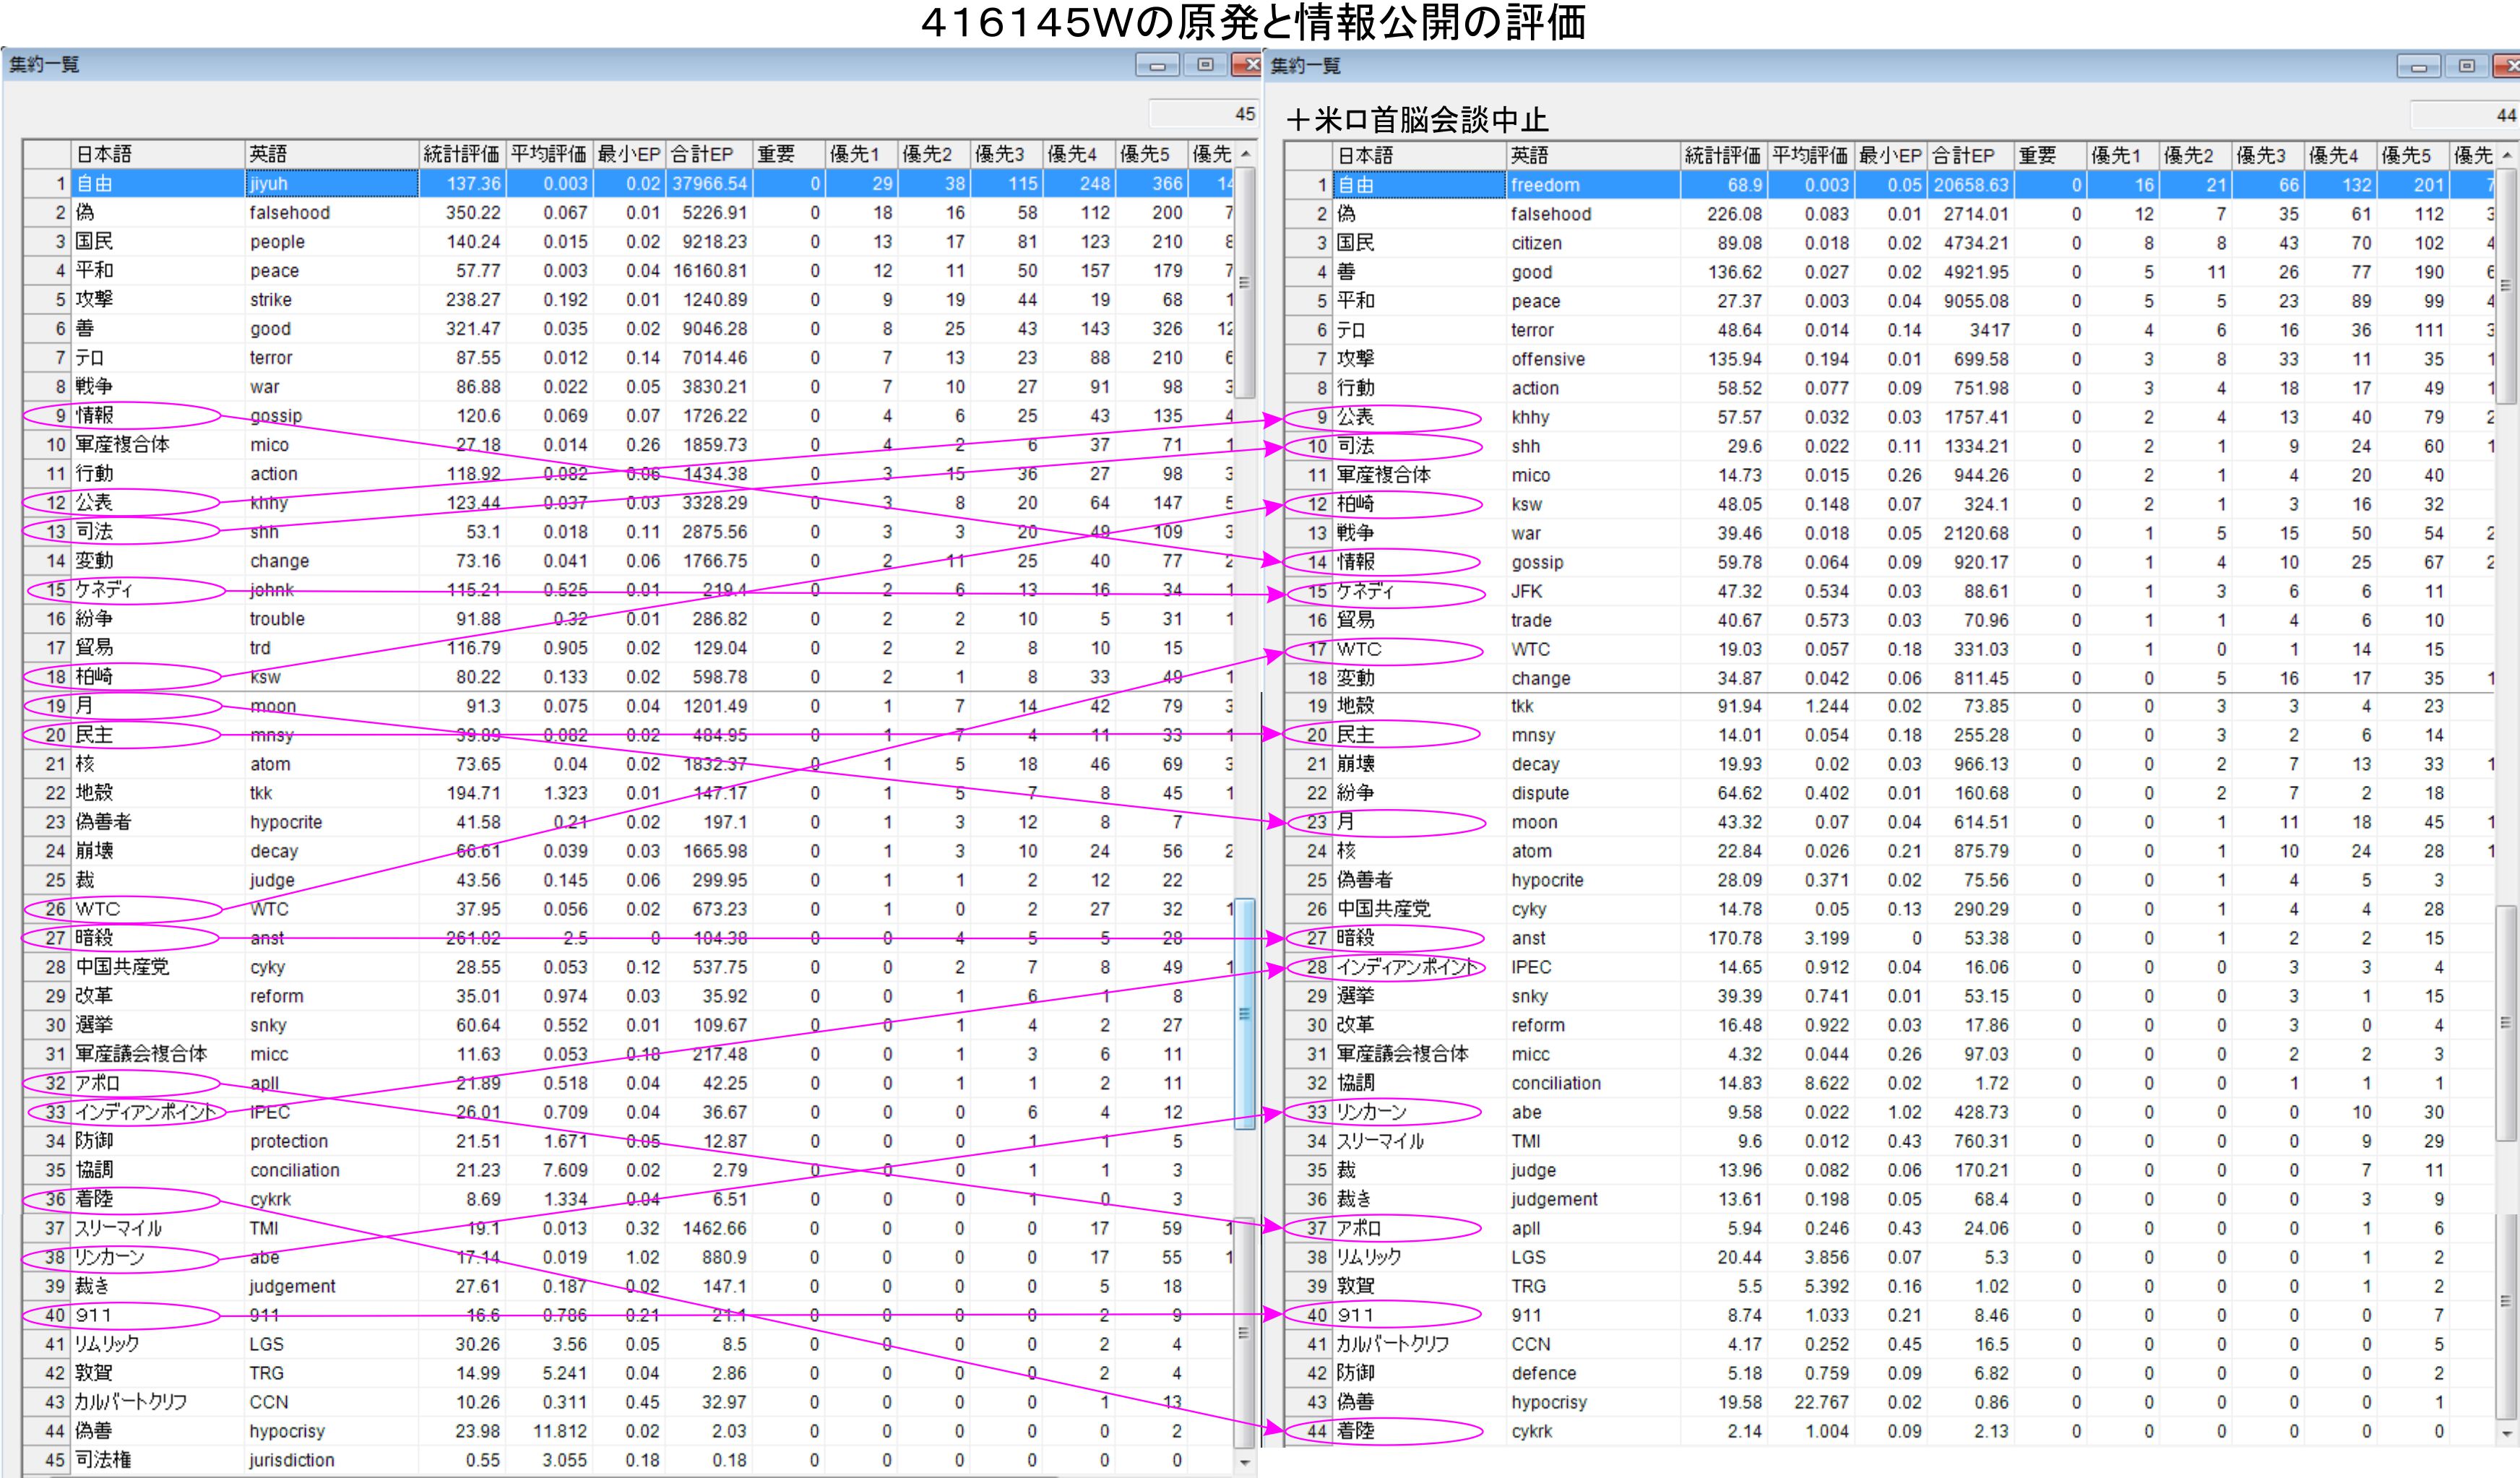Select the freedom cell in right table
The height and width of the screenshot is (1478, 2520).
[1592, 185]
